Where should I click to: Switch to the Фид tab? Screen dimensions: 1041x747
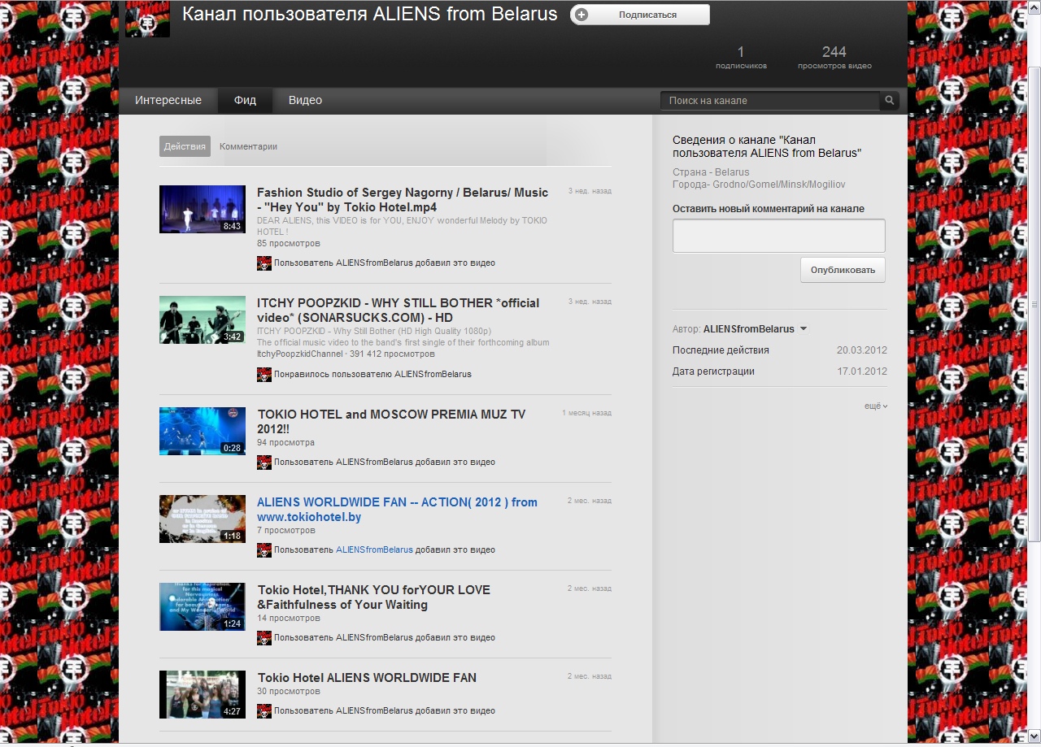245,100
